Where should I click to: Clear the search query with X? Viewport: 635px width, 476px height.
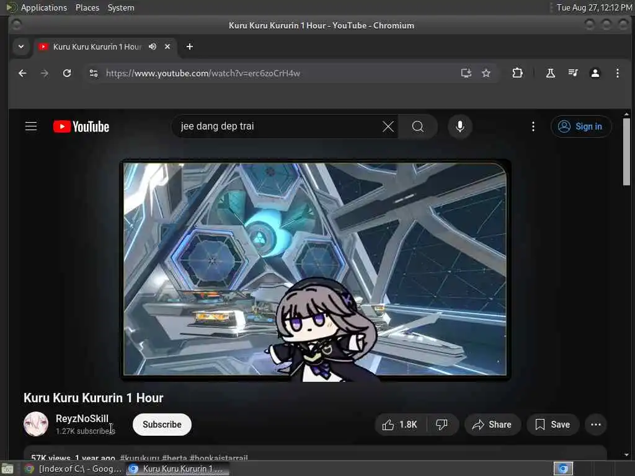(x=388, y=126)
